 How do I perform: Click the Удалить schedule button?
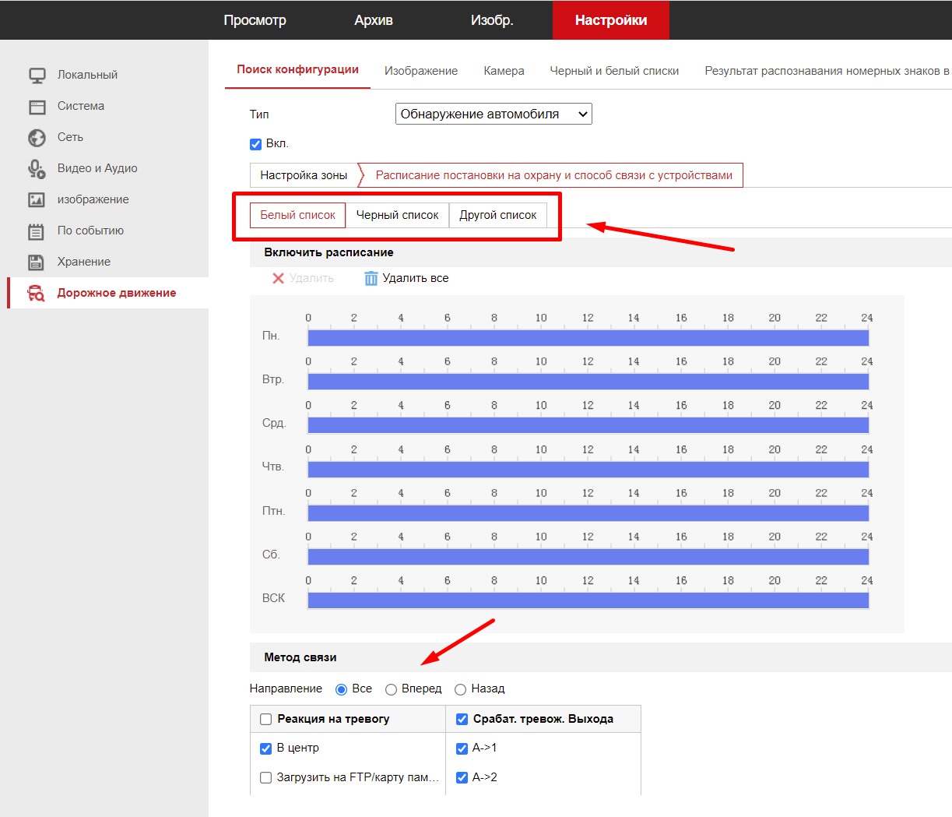point(303,278)
